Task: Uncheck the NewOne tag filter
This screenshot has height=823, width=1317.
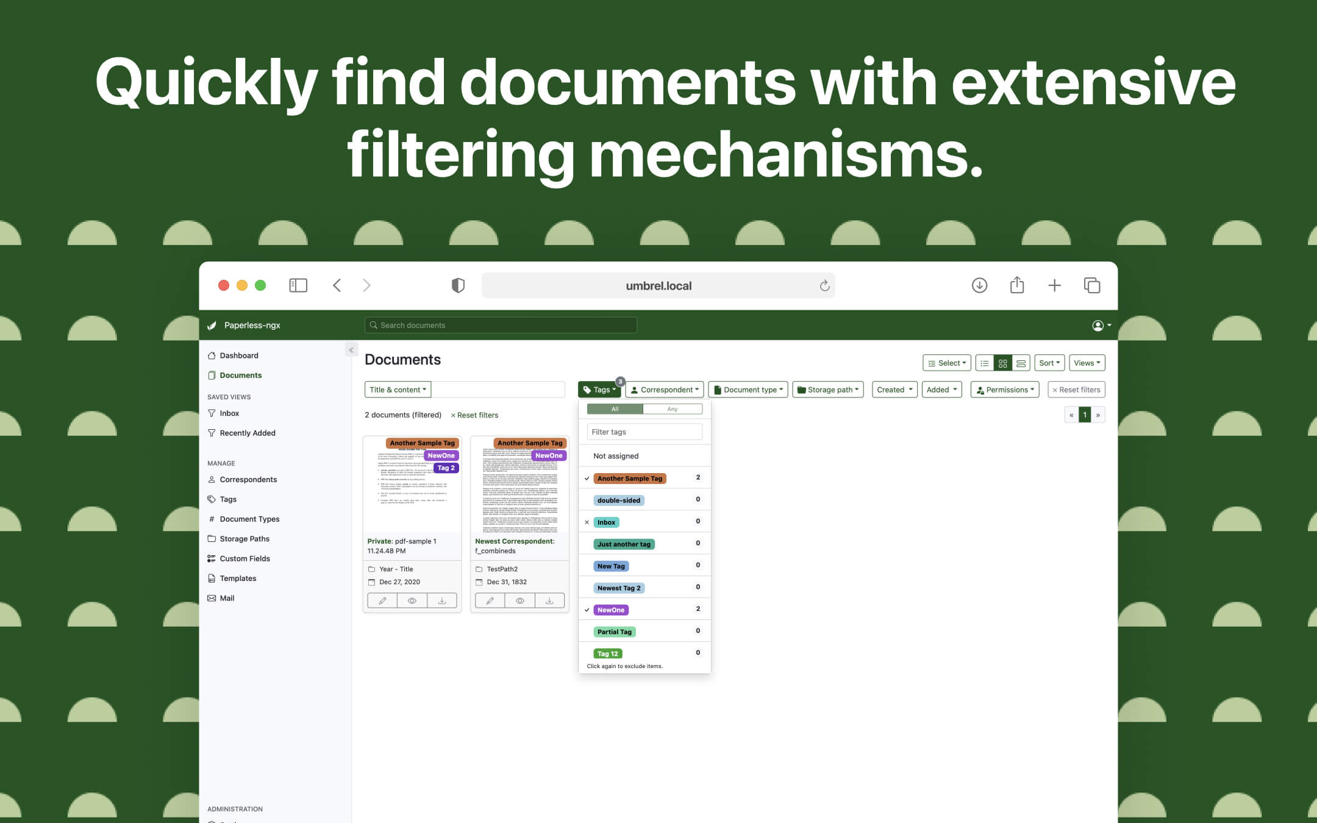Action: [x=610, y=610]
